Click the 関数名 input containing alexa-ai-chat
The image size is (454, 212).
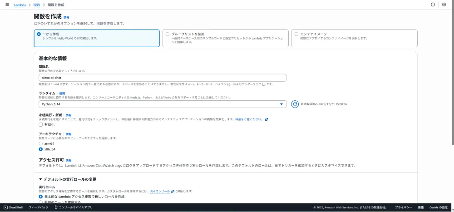(163, 78)
